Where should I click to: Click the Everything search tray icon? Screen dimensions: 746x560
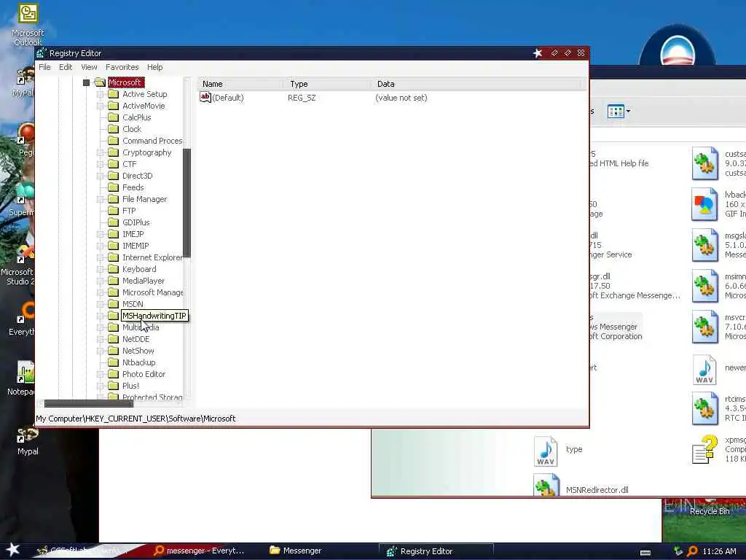[x=692, y=551]
